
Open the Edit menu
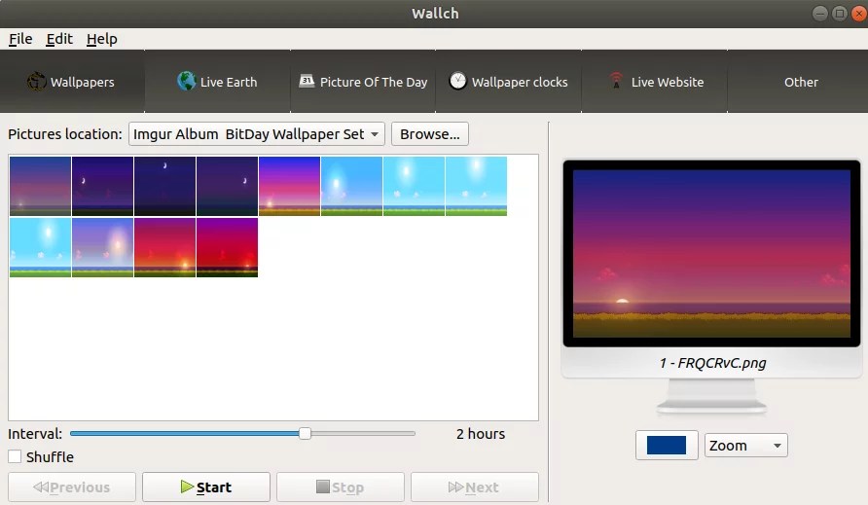(59, 39)
